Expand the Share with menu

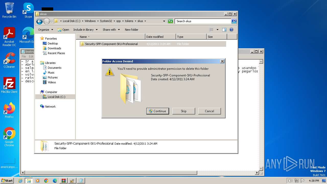(111, 30)
